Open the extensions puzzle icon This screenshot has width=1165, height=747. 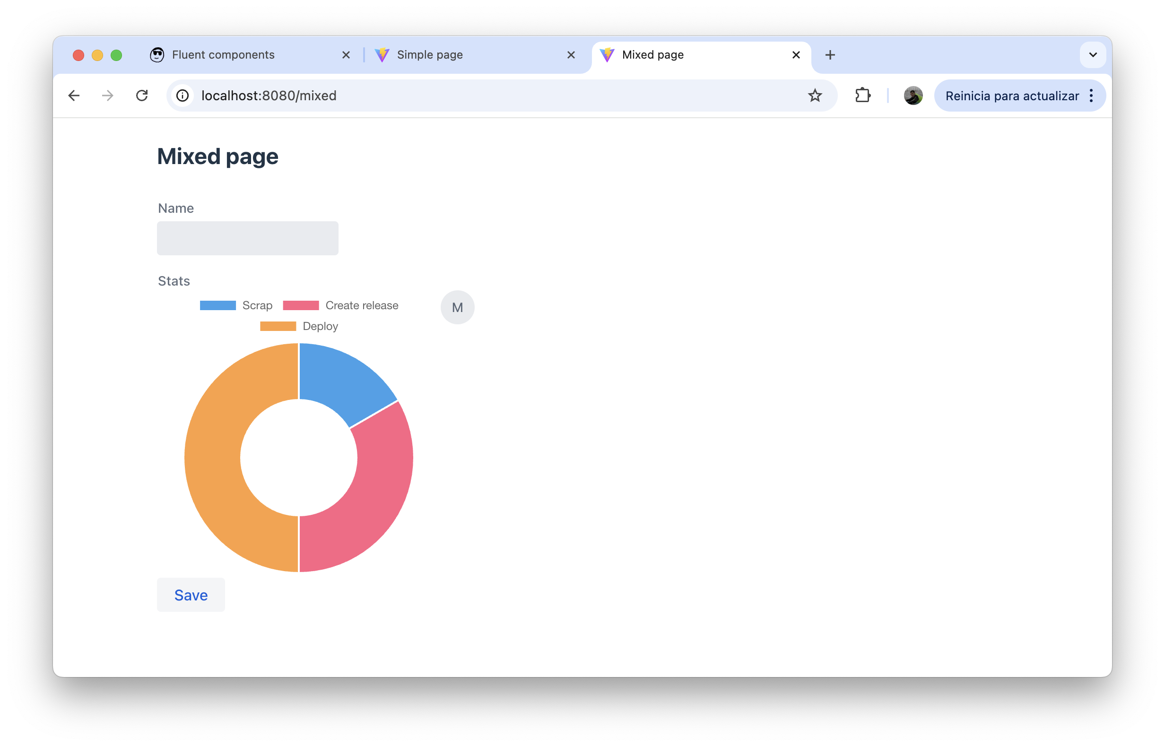863,96
